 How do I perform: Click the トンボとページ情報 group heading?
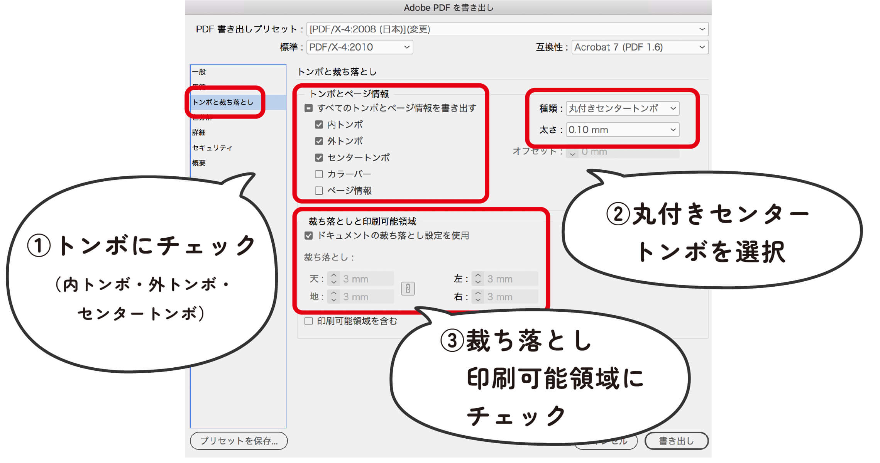point(349,94)
